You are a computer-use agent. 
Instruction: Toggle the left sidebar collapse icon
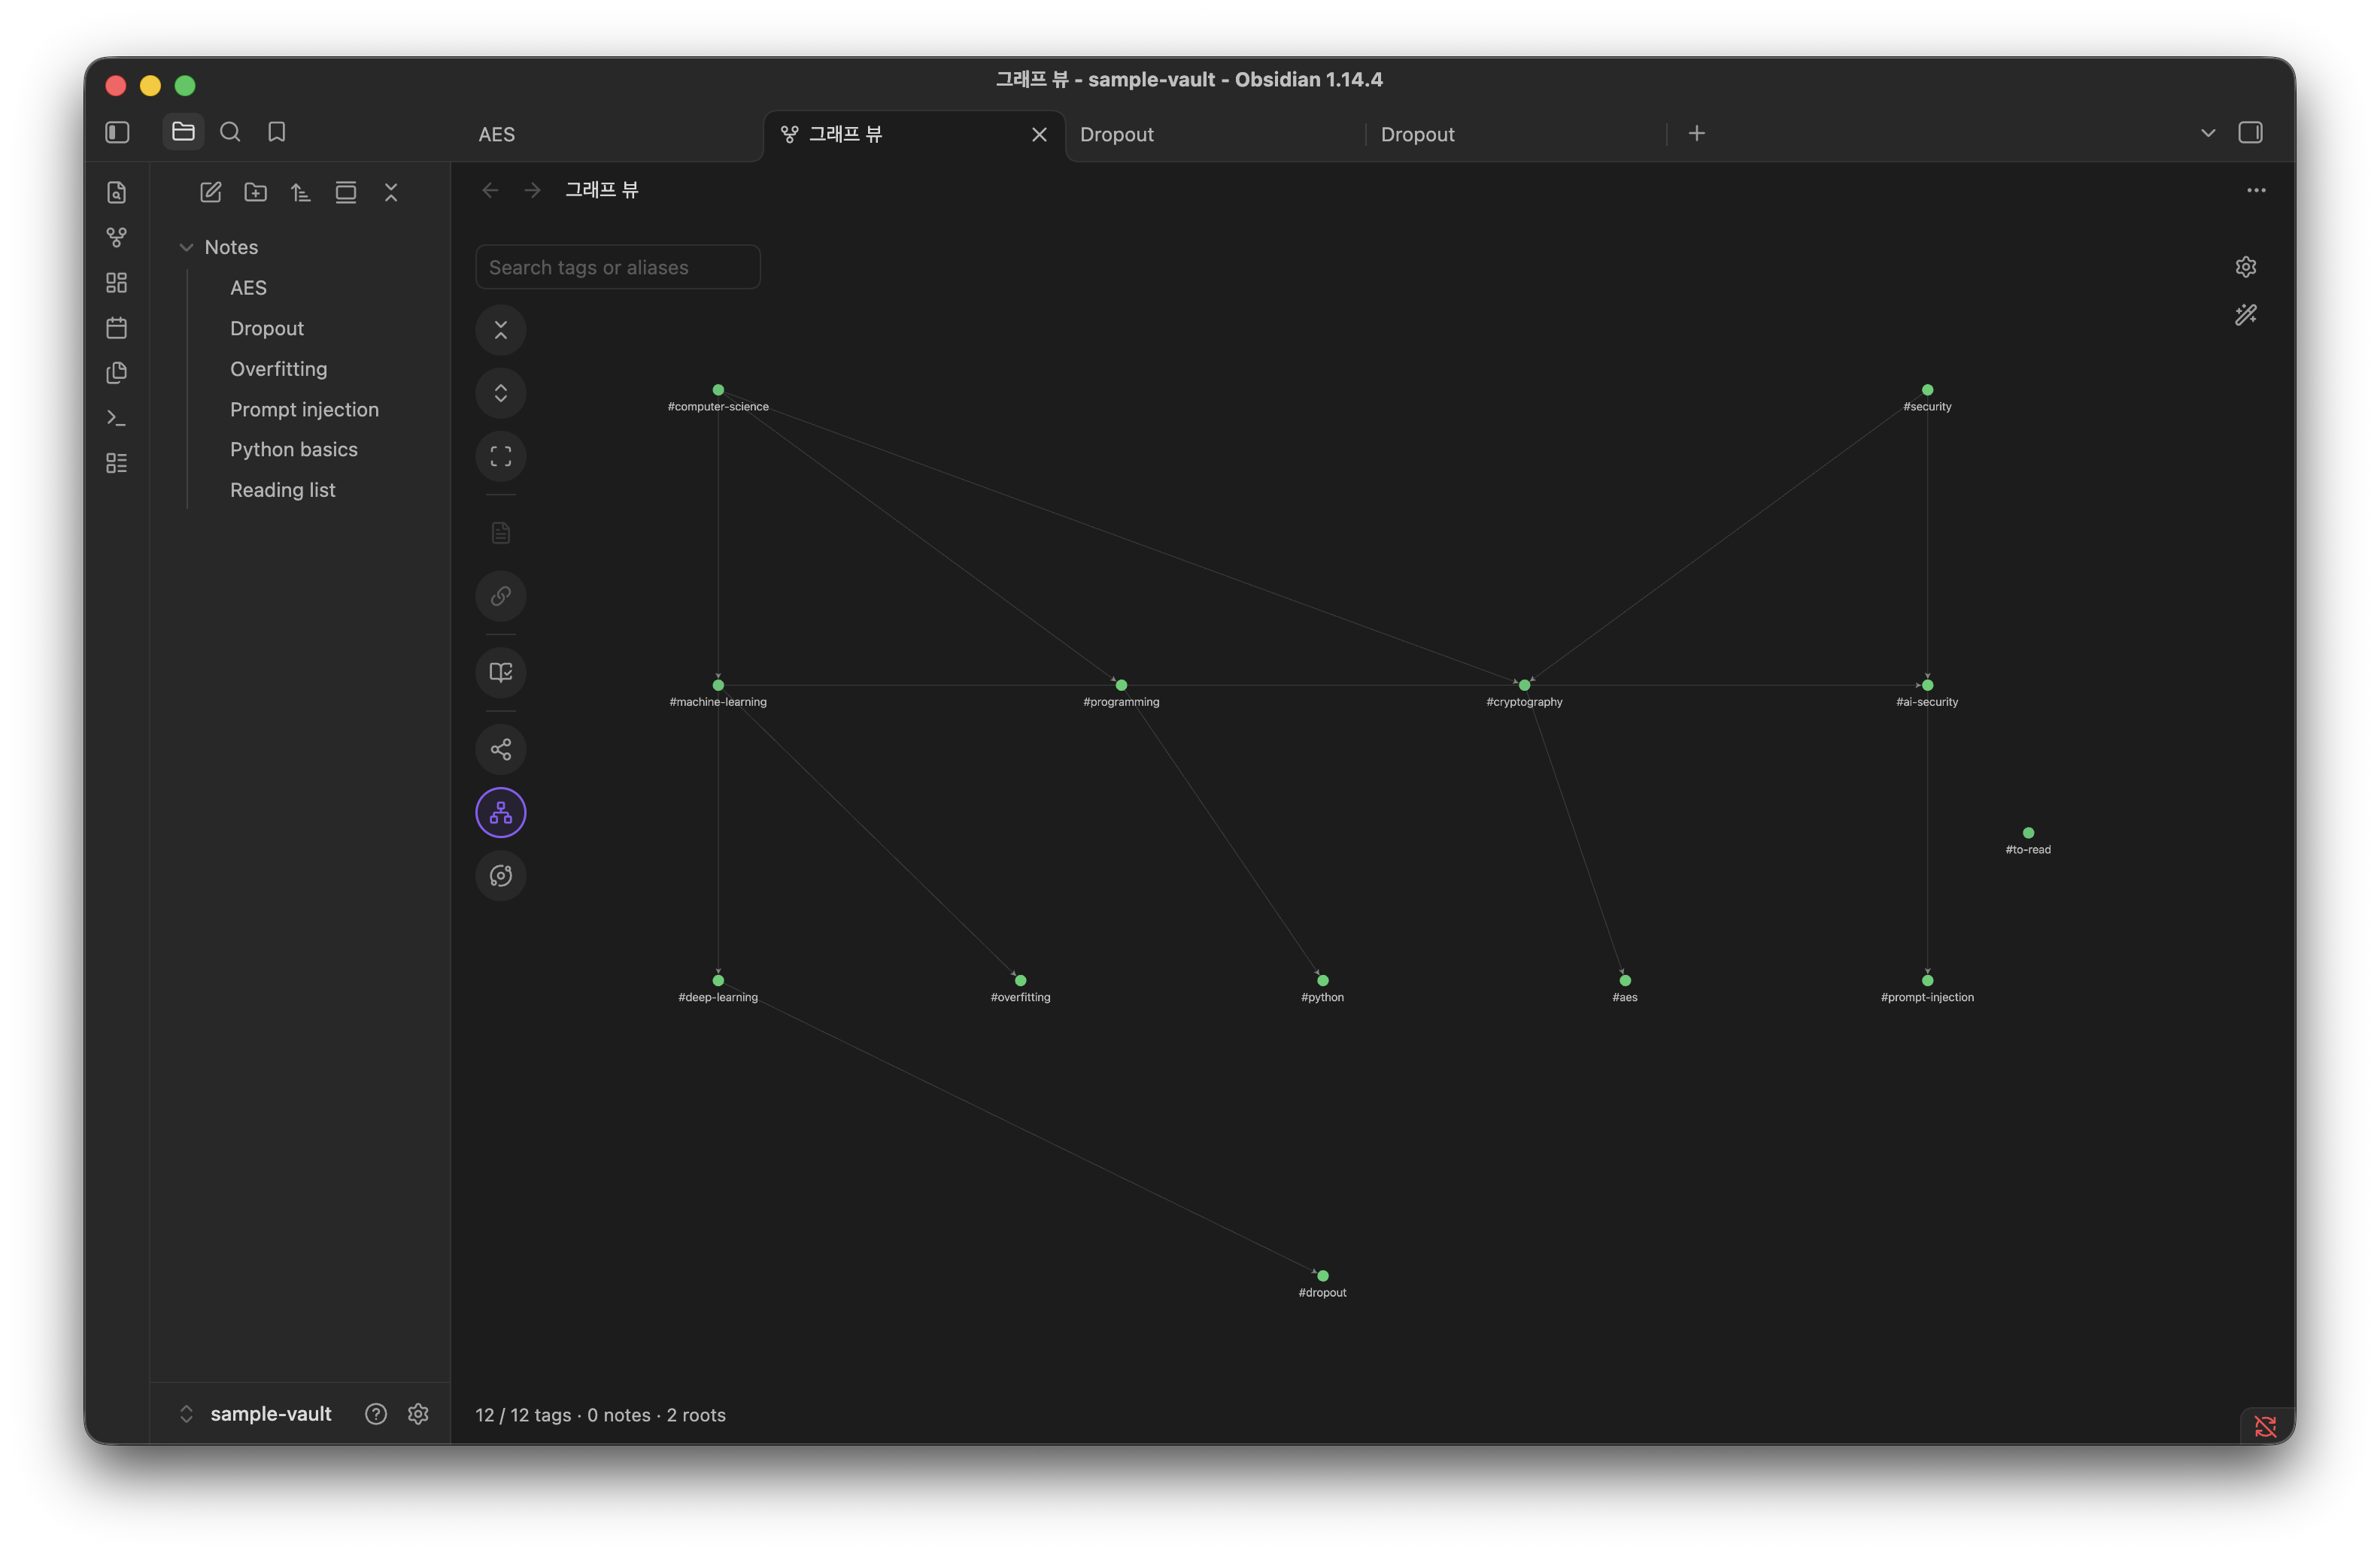(x=117, y=132)
